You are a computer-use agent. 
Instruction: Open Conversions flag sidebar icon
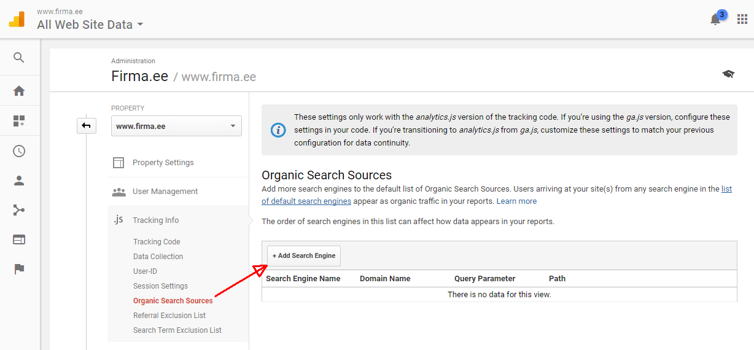point(19,269)
